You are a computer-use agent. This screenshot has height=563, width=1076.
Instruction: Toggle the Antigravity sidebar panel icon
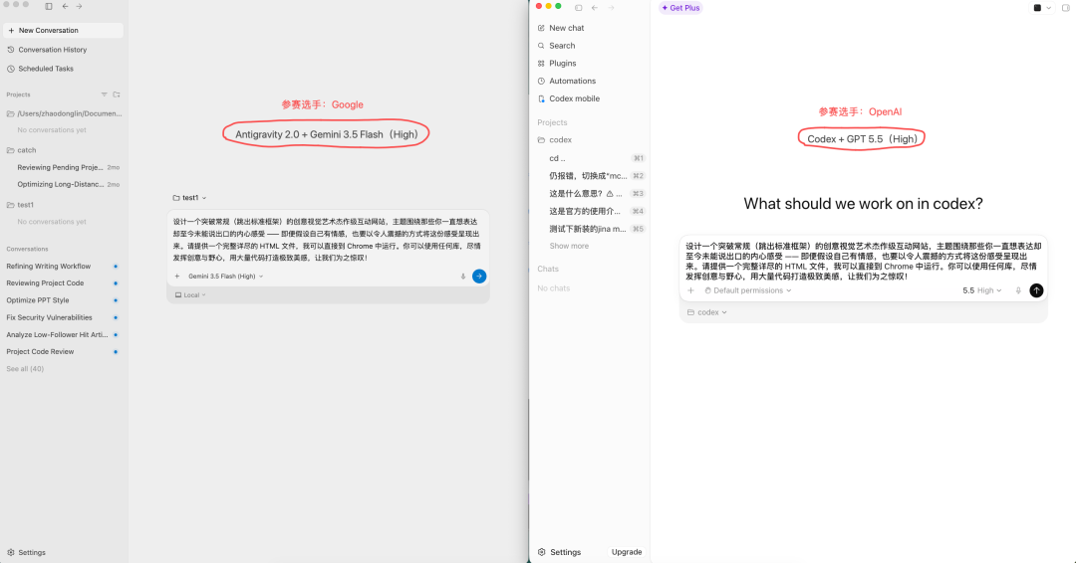49,6
